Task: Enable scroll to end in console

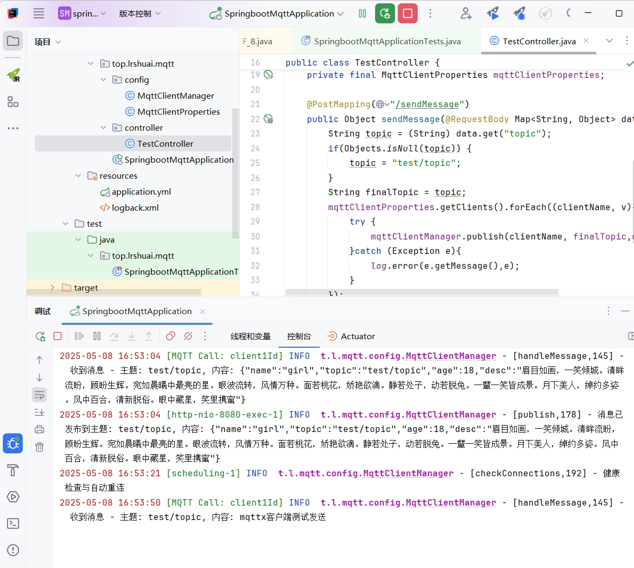Action: pos(39,412)
